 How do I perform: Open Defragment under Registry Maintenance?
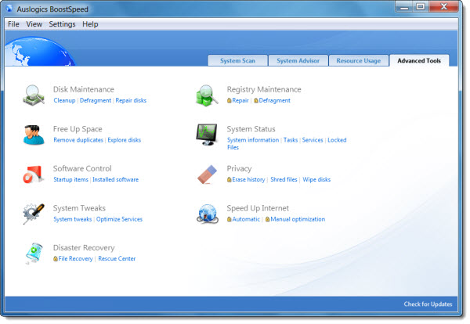point(275,101)
